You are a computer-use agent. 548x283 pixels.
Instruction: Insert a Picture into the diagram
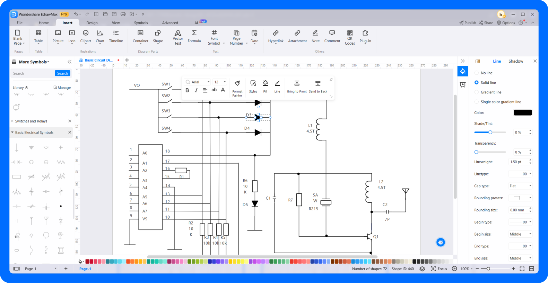point(58,36)
